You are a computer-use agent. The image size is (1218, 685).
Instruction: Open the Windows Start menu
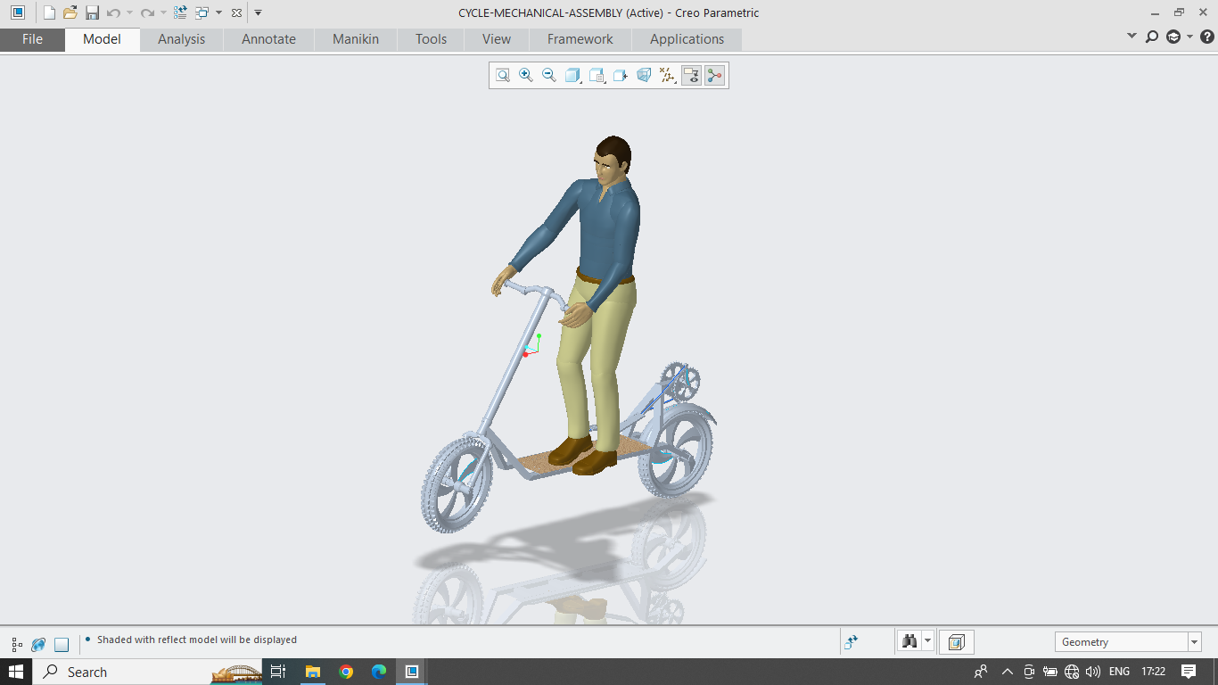(16, 672)
